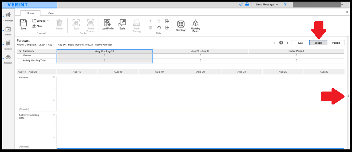Open the Shrinkage tool
The image size is (352, 152).
point(181,26)
